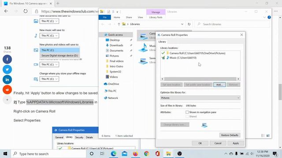Open OneDrive in navigation pane
Screen dimensions: 282x158
pos(113,84)
